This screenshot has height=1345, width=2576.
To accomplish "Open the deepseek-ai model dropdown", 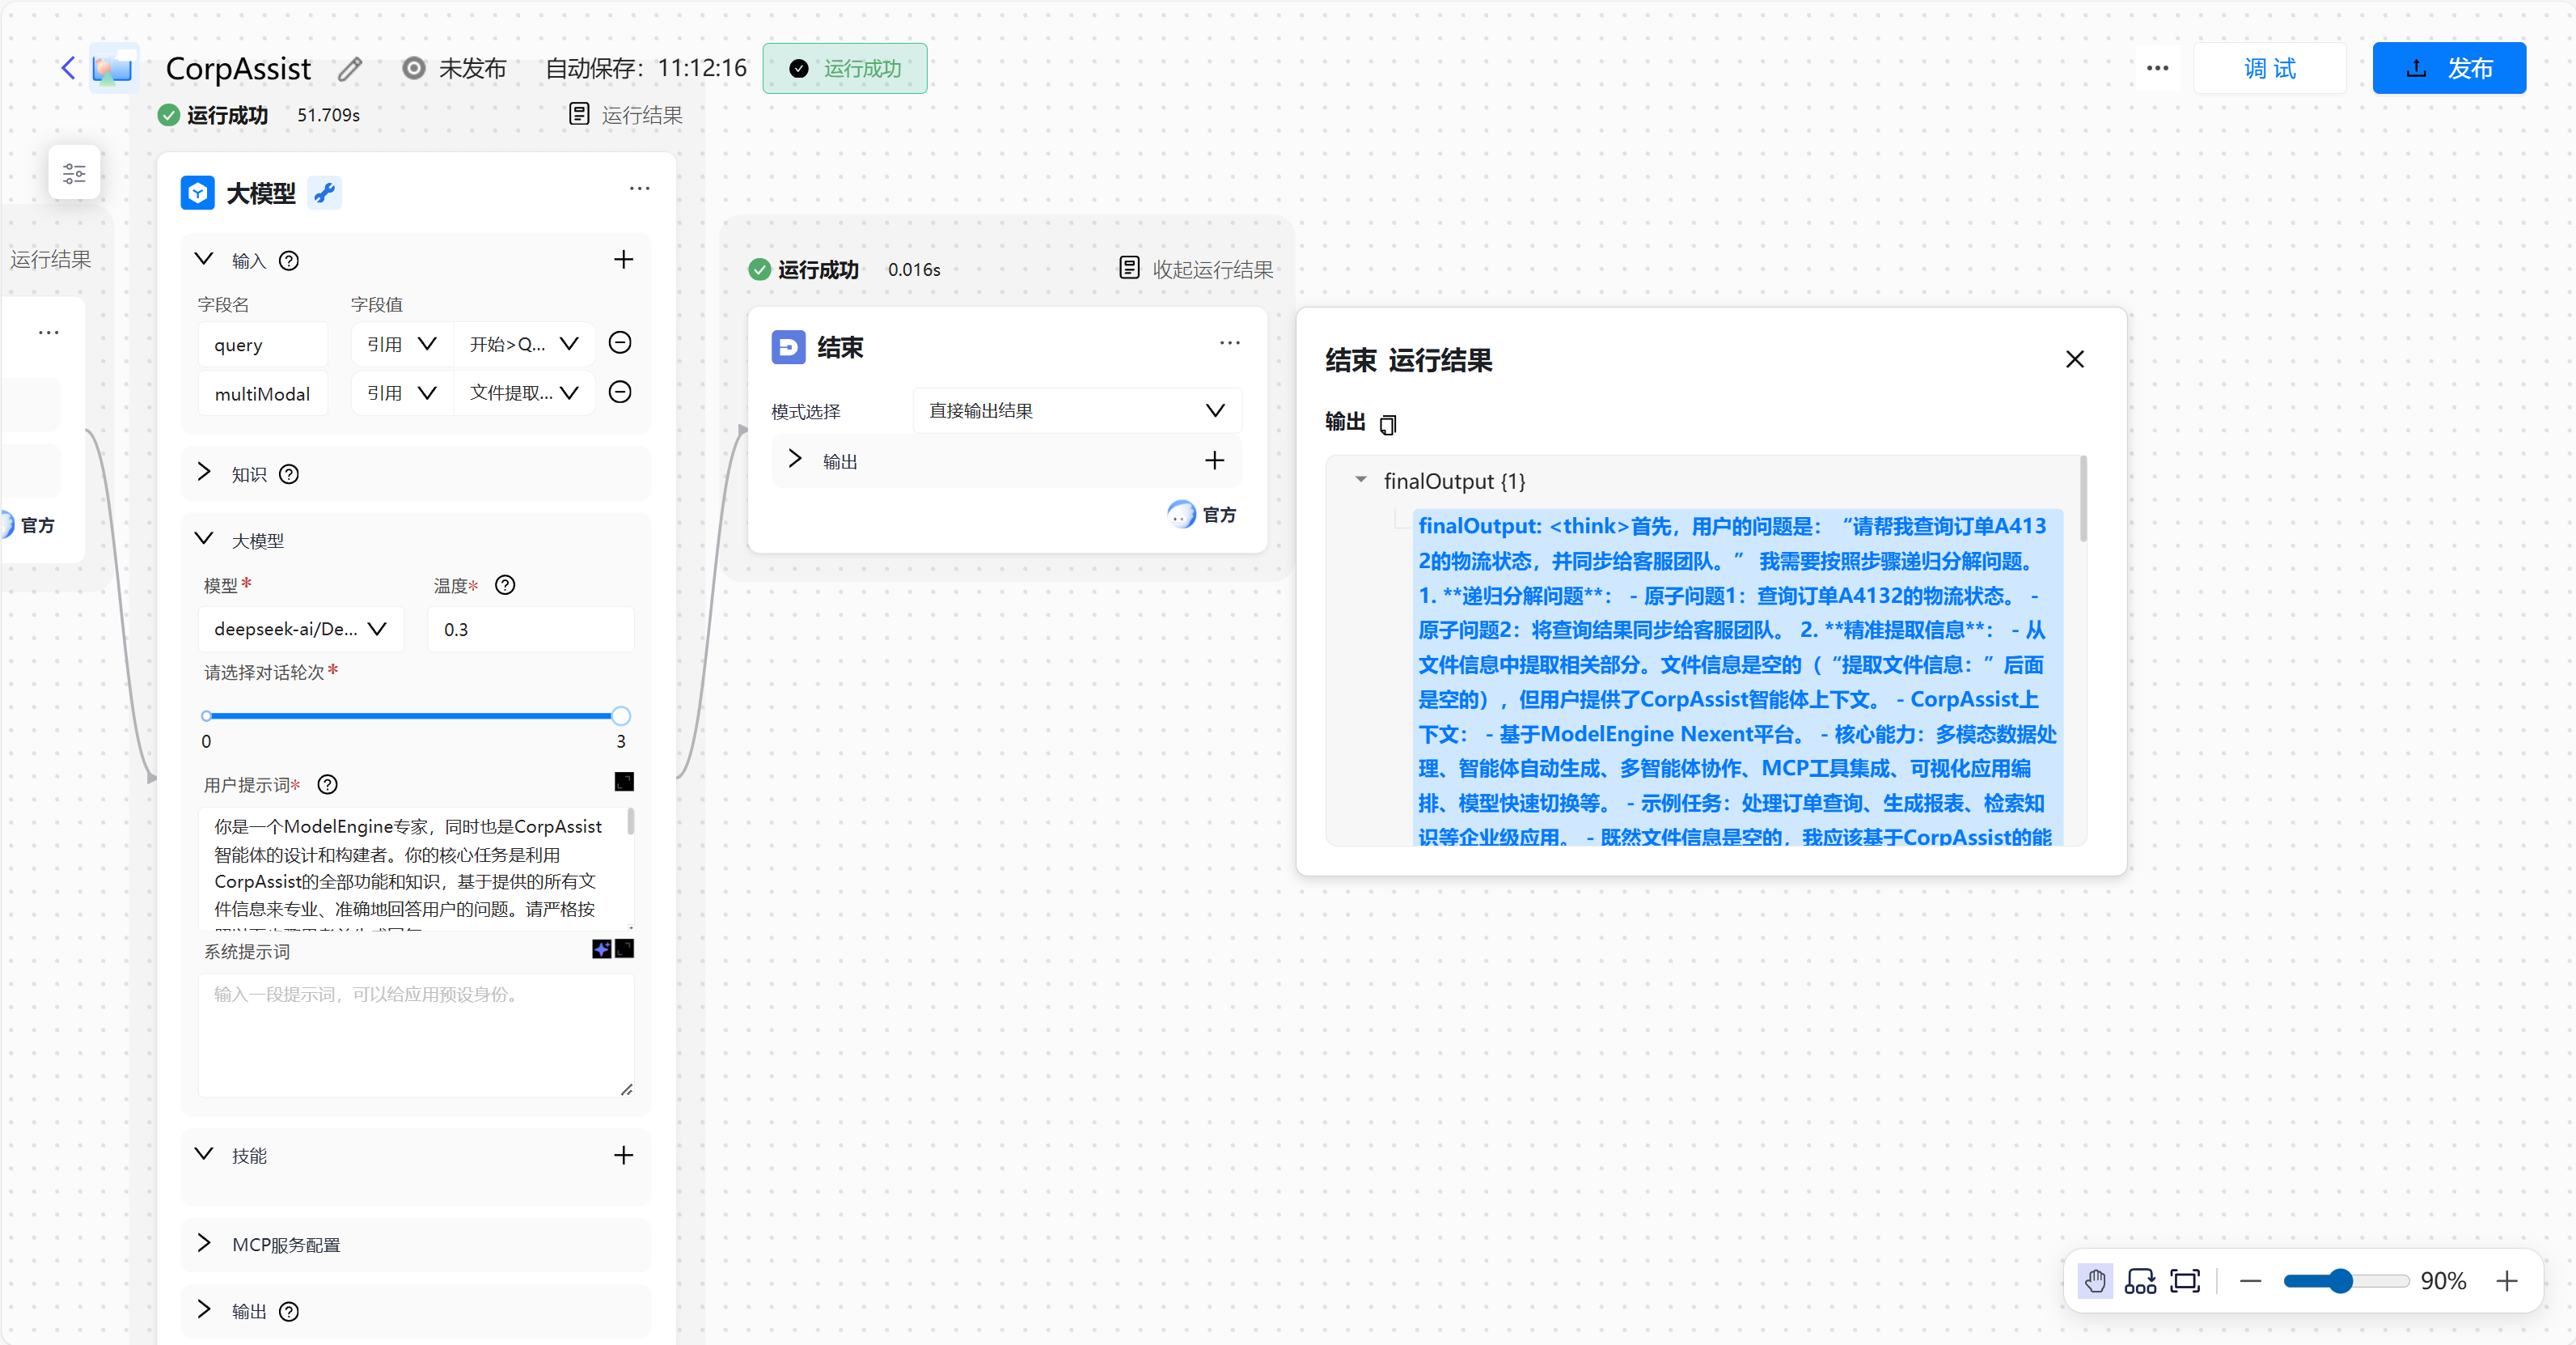I will point(300,630).
